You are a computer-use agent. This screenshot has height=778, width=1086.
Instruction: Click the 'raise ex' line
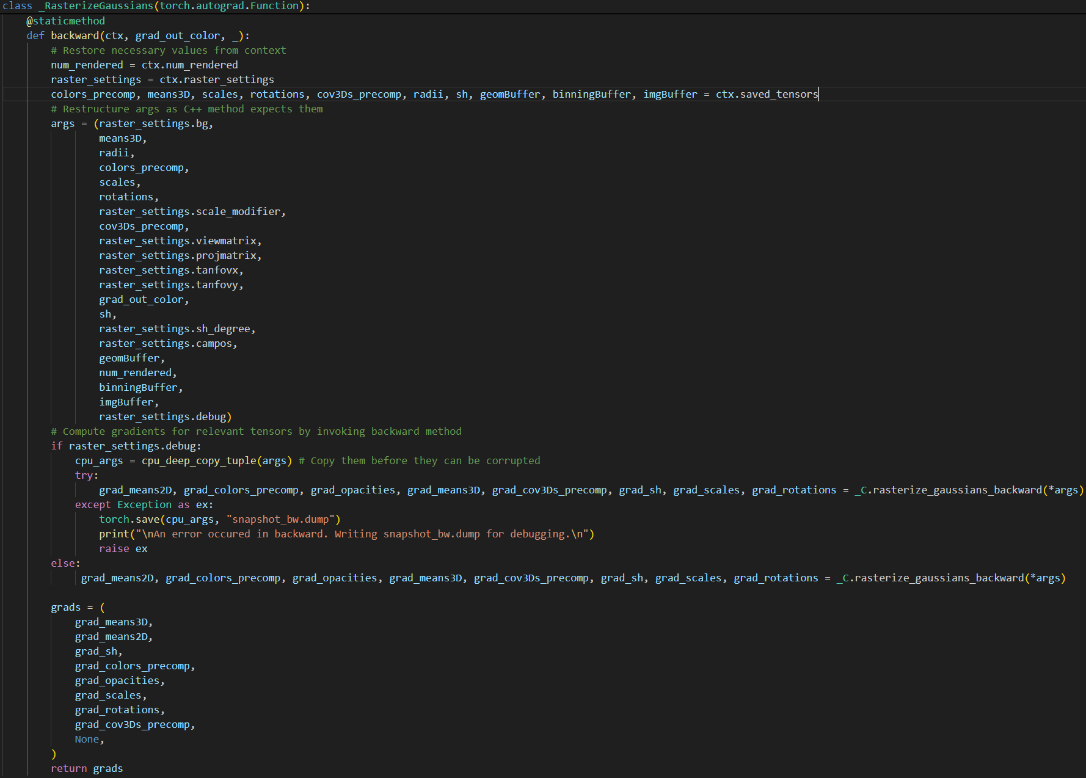pyautogui.click(x=123, y=548)
